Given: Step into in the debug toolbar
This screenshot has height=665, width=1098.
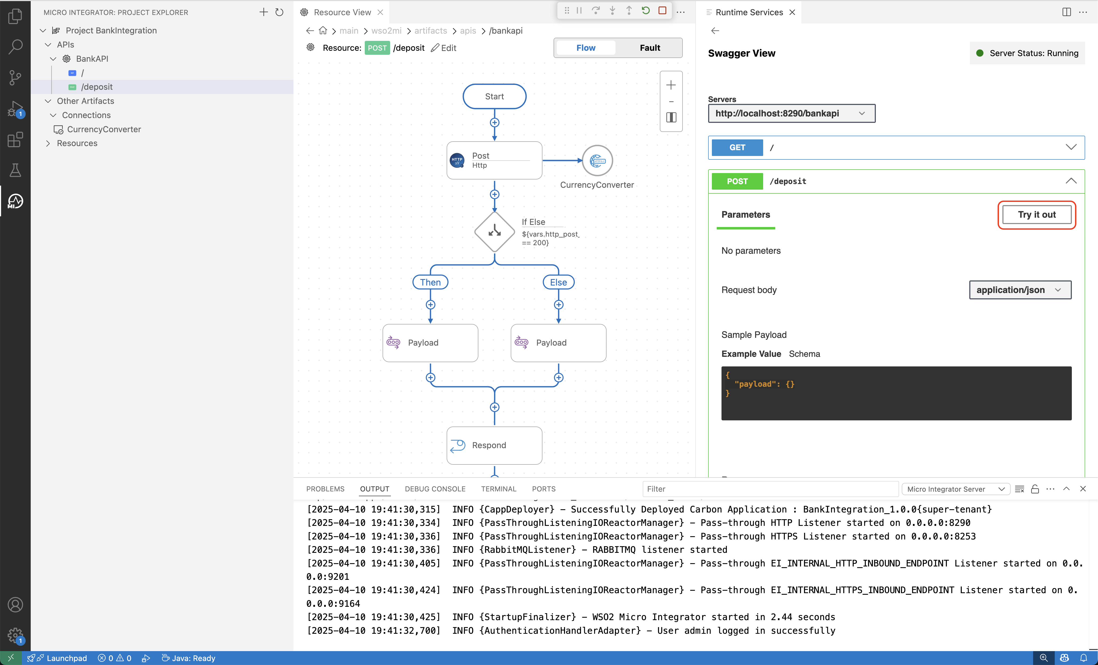Looking at the screenshot, I should (x=612, y=11).
